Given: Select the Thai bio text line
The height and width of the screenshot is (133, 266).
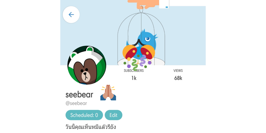Looking at the screenshot, I should coord(91,127).
